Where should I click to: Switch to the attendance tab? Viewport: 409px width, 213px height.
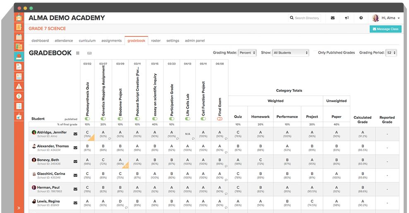tap(64, 40)
